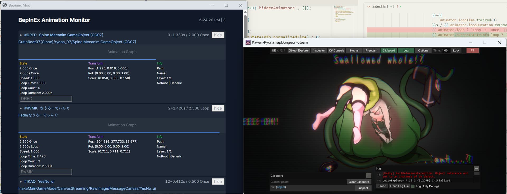This screenshot has height=194, width=507.
Task: Click the red F7 button
Action: [472, 50]
